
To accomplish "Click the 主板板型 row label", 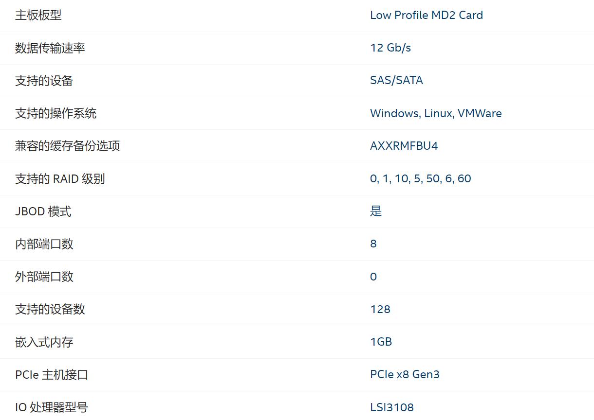I will pyautogui.click(x=38, y=15).
